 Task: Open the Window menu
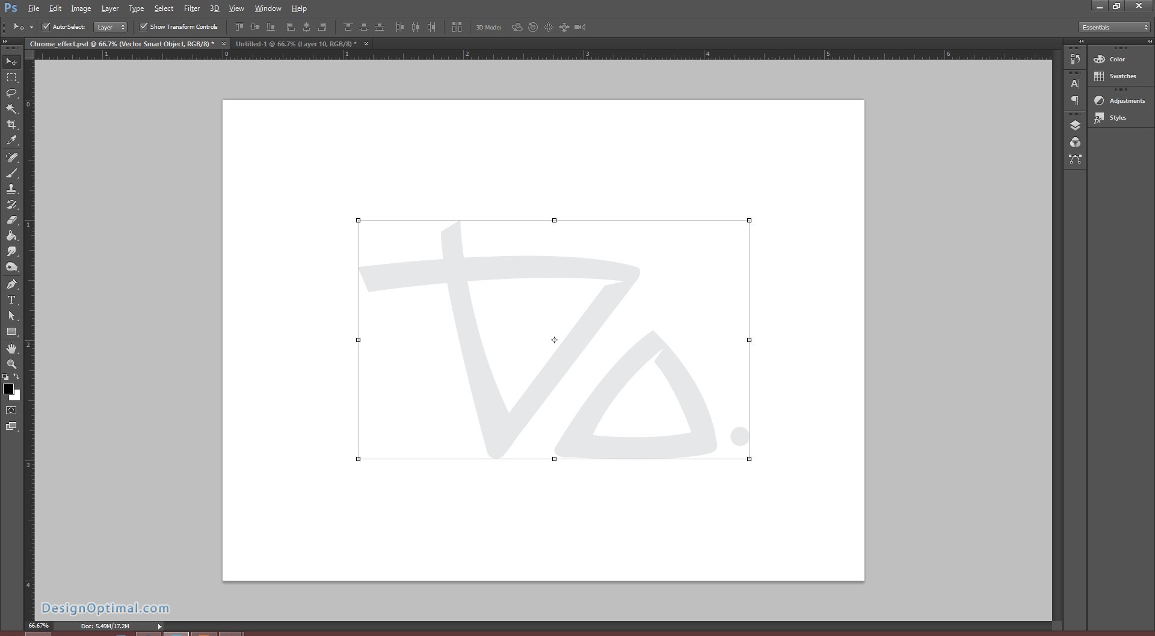click(268, 8)
